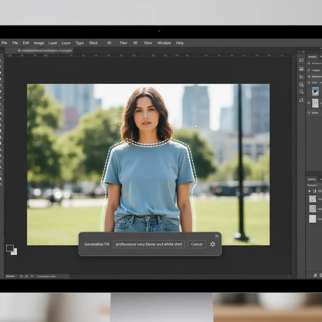Open the Filter menu
Image resolution: width=322 pixels, height=322 pixels.
coord(124,43)
